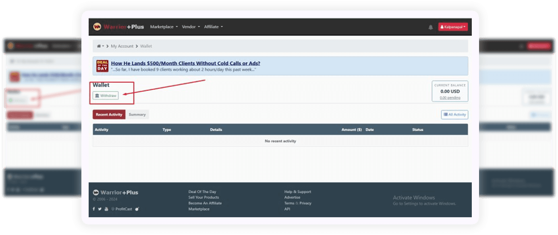Click the All Activity button
558x235 pixels.
(454, 114)
